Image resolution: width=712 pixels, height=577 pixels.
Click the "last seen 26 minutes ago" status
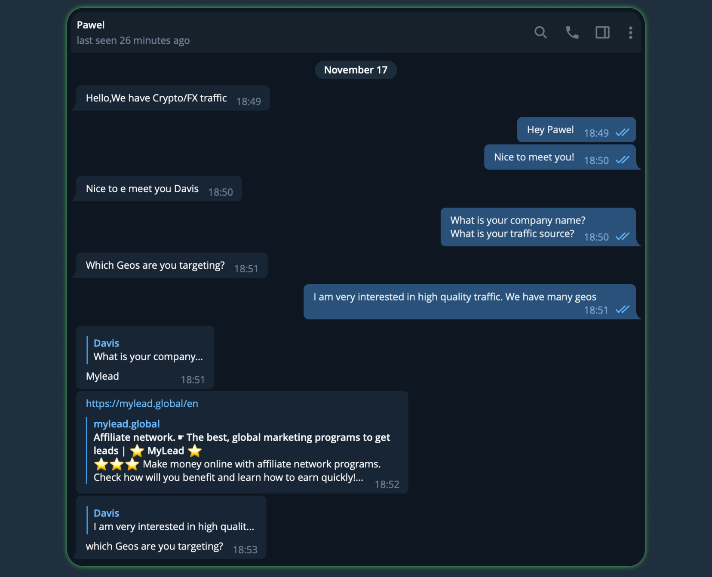[133, 40]
